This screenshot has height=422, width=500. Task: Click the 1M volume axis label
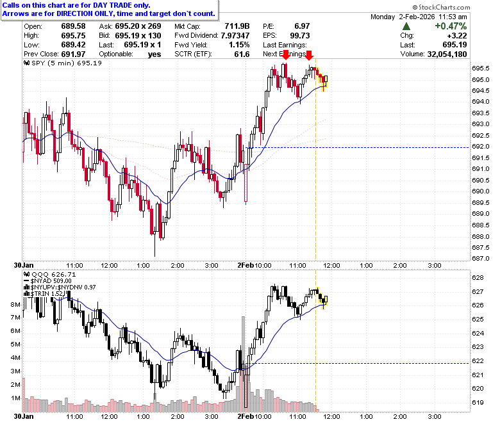click(15, 398)
